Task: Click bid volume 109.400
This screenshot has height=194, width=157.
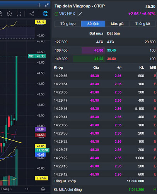Action: (61, 50)
